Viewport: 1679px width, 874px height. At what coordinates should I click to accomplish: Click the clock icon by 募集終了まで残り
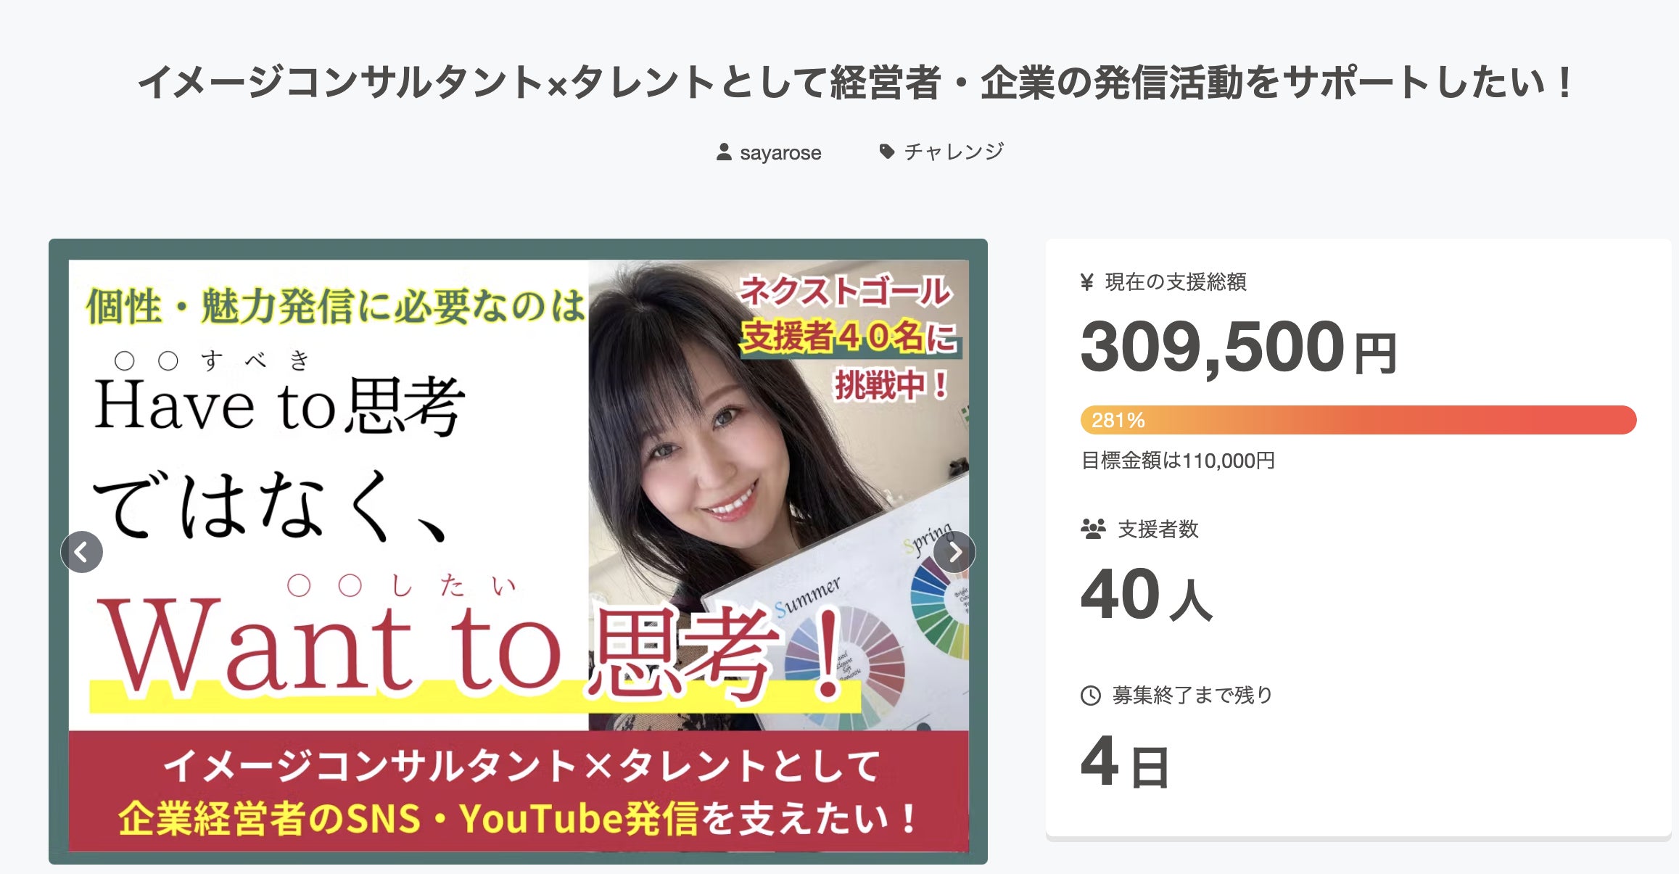1091,696
